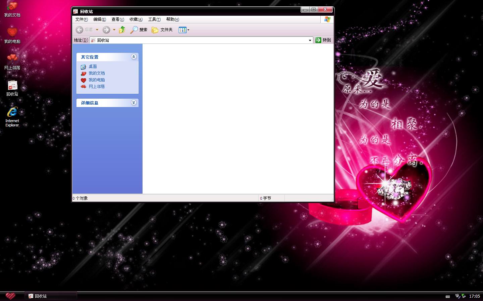
Task: Click the 桌面 icon in side panel
Action: point(84,67)
